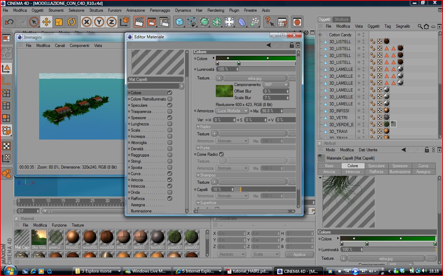
Task: Open the Canali menu in Immagini window
Action: (60, 46)
